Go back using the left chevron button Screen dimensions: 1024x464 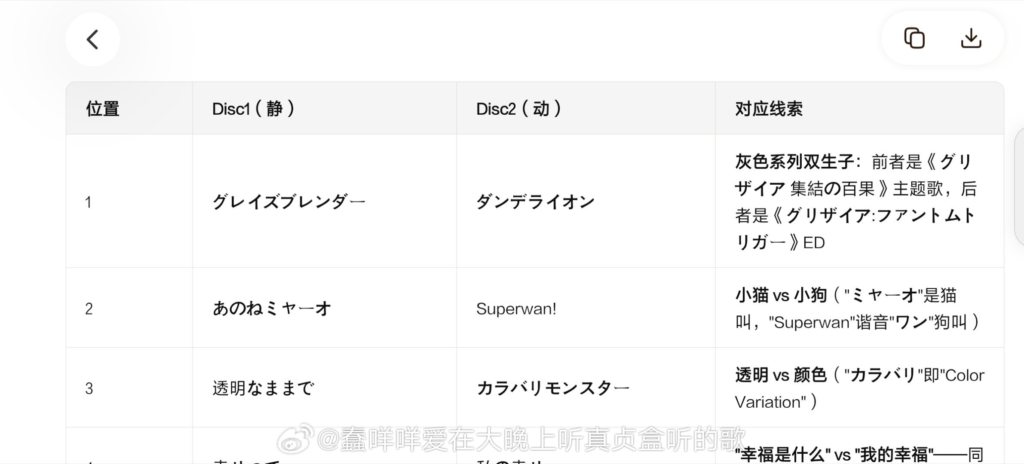click(92, 40)
